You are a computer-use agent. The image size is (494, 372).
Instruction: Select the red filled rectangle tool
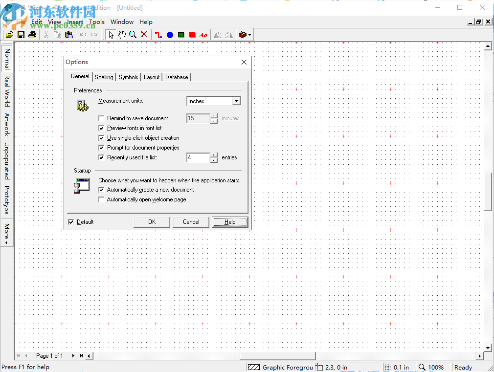192,35
